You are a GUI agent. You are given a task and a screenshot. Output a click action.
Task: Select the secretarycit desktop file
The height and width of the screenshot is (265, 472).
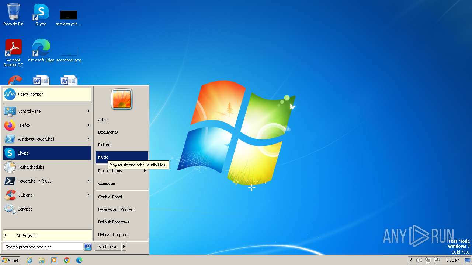69,18
